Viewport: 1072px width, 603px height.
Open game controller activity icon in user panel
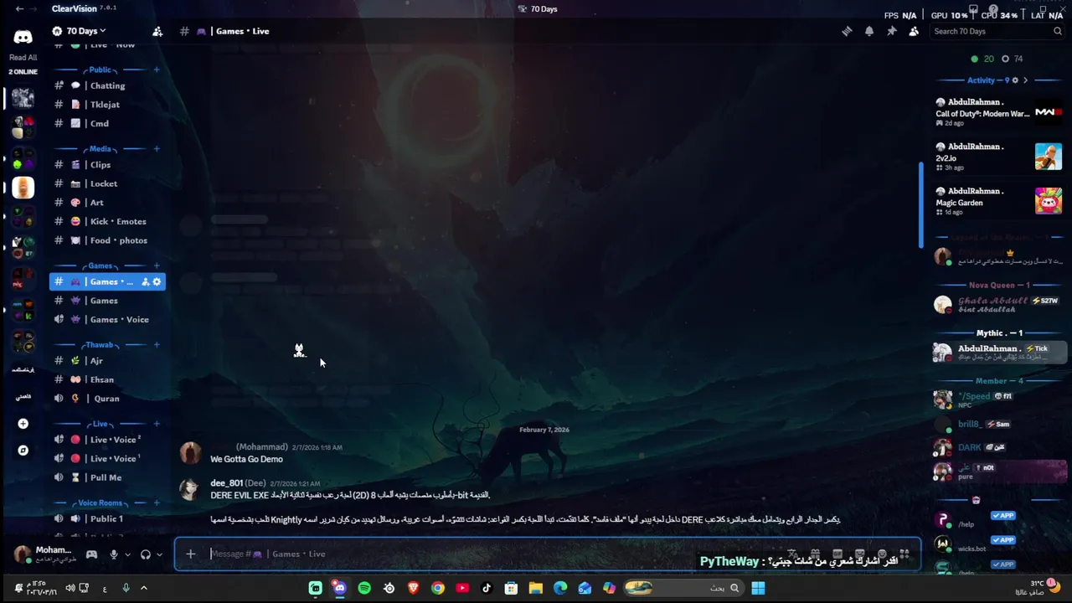[x=91, y=554]
